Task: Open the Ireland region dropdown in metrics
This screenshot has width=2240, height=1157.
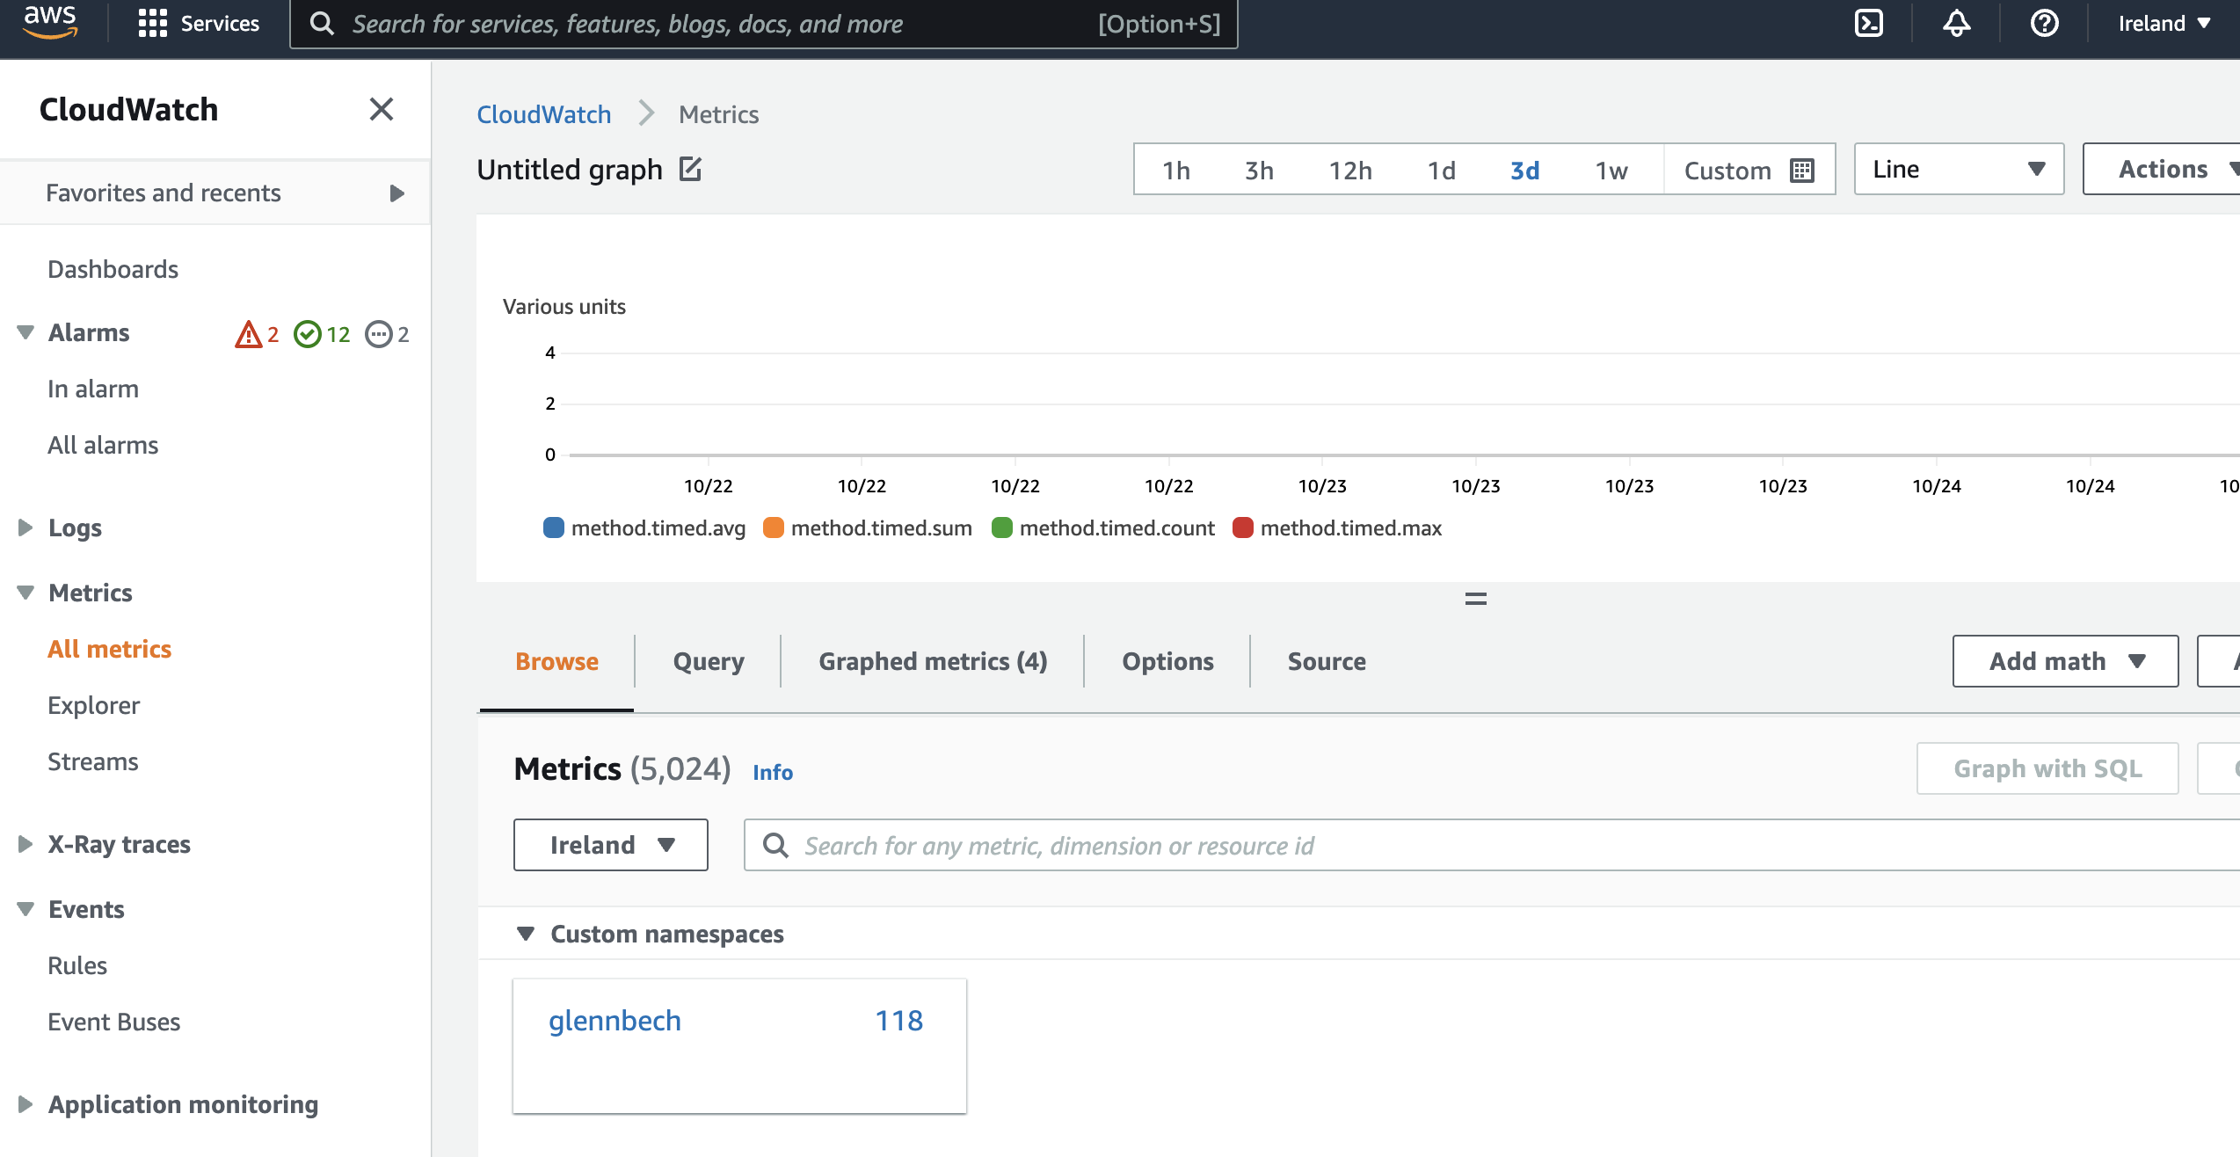Action: [x=610, y=845]
